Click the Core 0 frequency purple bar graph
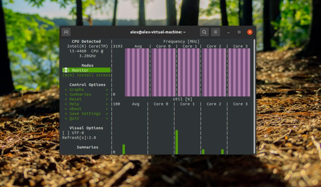321x187 pixels. point(163,72)
